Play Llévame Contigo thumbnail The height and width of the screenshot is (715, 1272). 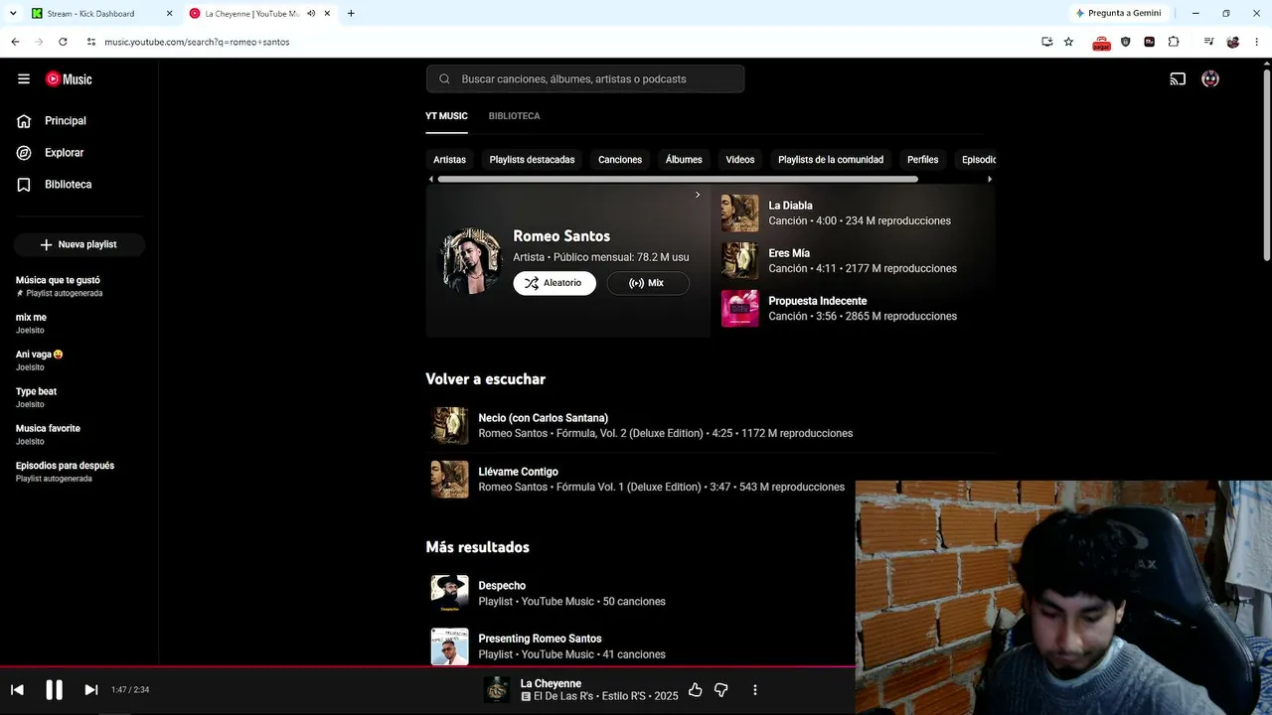(x=449, y=479)
